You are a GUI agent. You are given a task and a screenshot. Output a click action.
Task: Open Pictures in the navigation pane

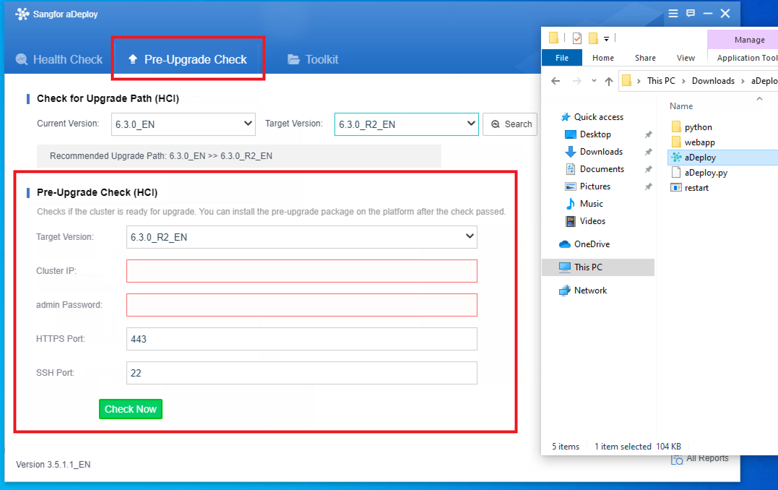pyautogui.click(x=595, y=186)
